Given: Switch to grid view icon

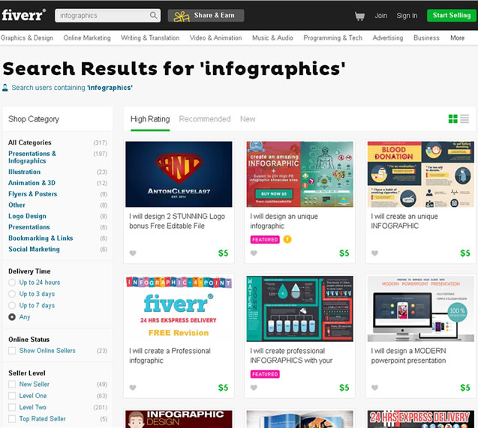Looking at the screenshot, I should tap(452, 118).
